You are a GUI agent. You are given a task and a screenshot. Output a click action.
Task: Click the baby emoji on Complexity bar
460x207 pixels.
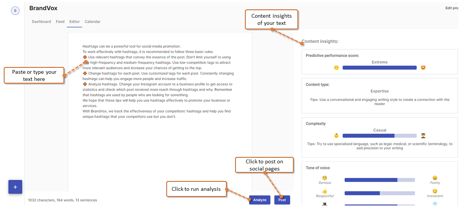(336, 135)
